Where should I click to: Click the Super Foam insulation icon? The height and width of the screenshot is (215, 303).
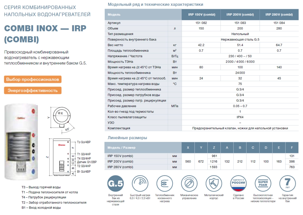263,184
